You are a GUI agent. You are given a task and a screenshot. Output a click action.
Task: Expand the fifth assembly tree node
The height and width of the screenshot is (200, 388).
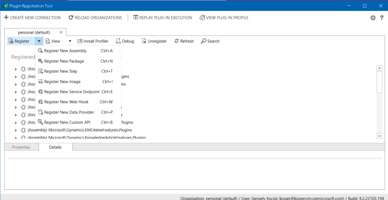coord(16,100)
